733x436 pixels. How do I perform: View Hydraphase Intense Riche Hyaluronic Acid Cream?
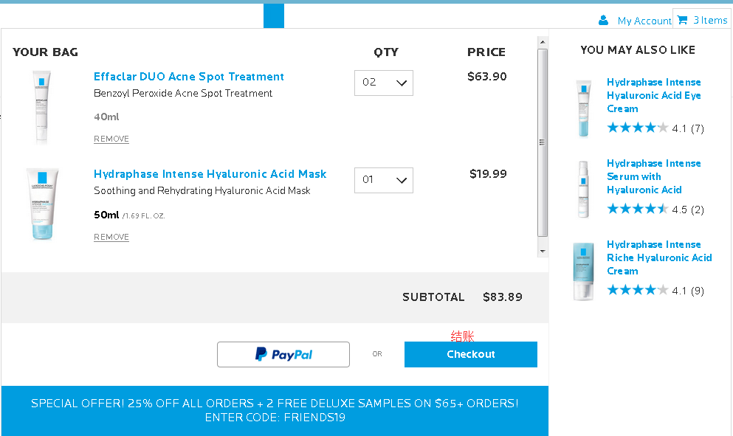tap(658, 257)
